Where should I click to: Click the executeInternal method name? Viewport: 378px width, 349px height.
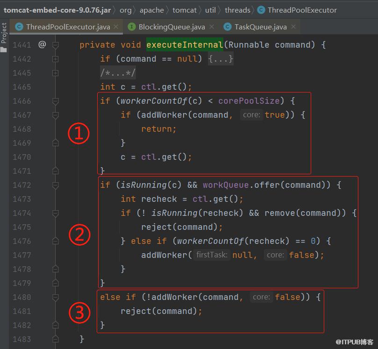[185, 45]
